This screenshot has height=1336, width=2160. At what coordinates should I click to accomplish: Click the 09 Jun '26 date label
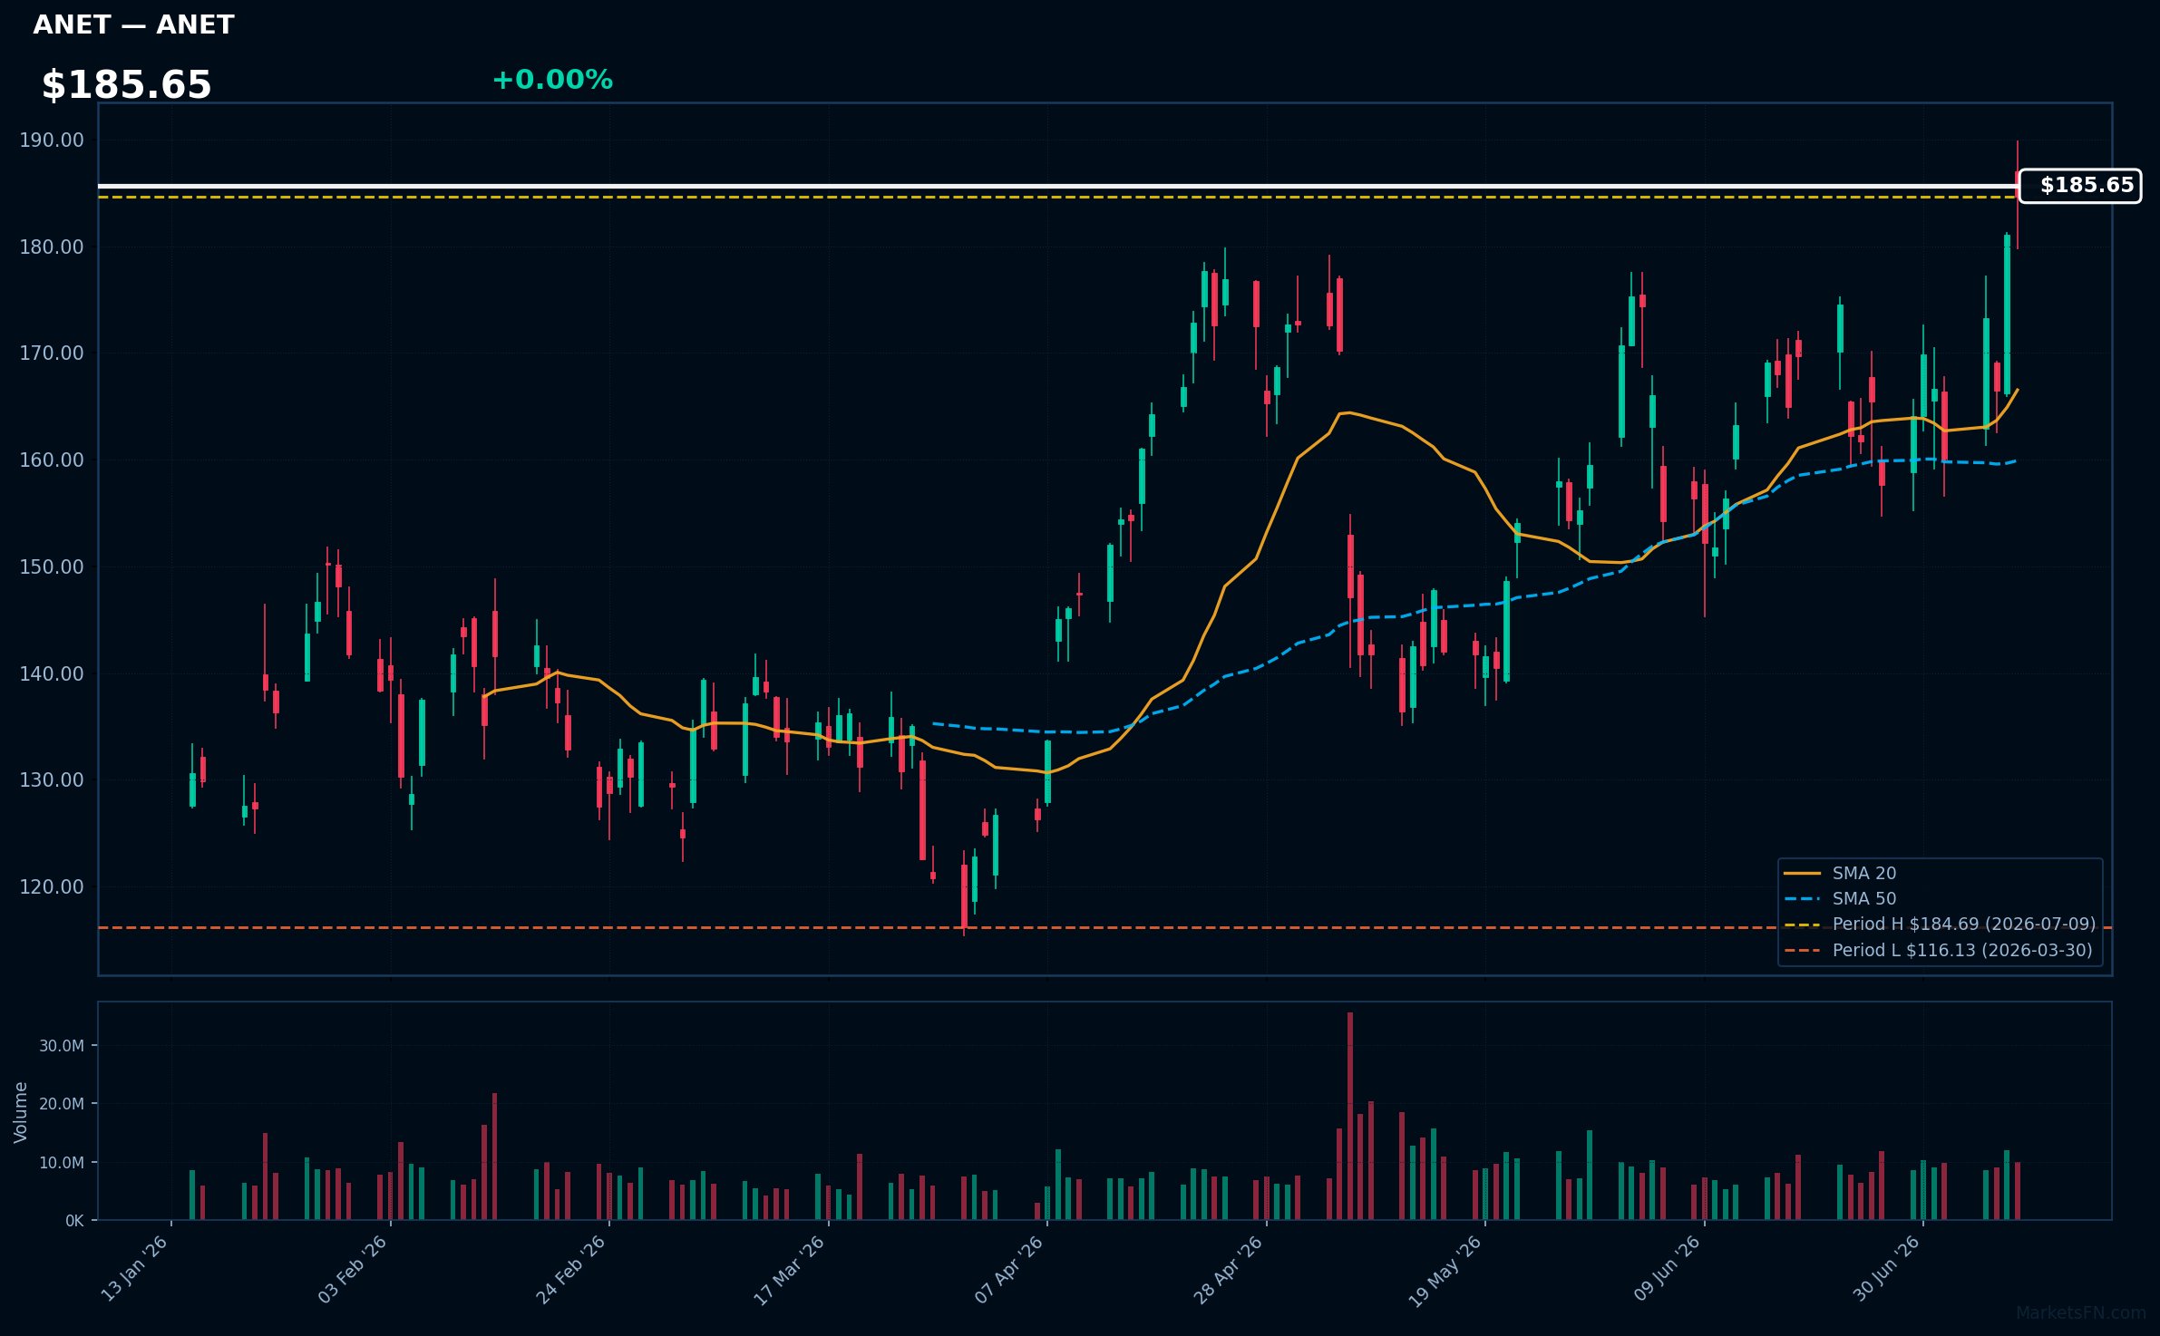click(1667, 1269)
